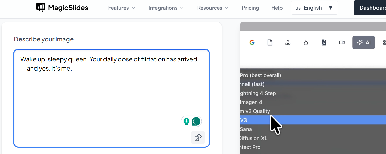The width and height of the screenshot is (386, 154).
Task: Select the AI toolbar button
Action: coord(363,43)
